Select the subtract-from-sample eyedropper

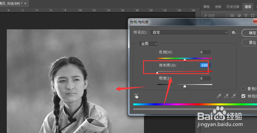(234, 96)
